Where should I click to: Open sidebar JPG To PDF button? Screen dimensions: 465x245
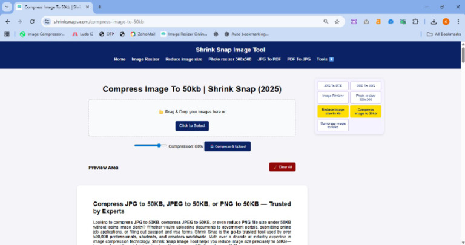click(333, 86)
